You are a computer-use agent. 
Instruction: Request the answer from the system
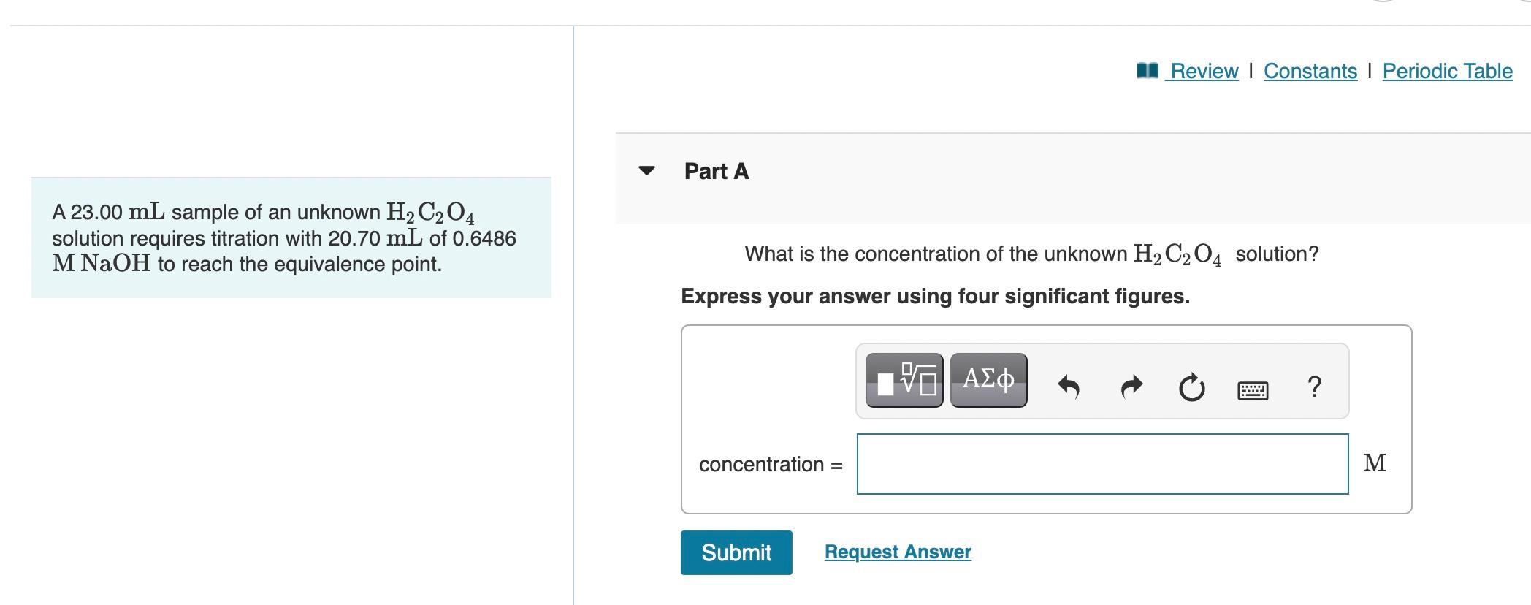tap(897, 552)
